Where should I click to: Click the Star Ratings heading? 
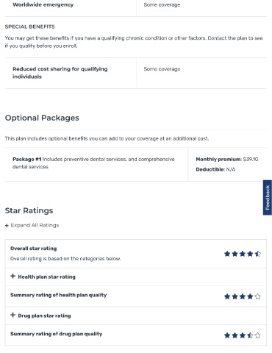coord(29,210)
